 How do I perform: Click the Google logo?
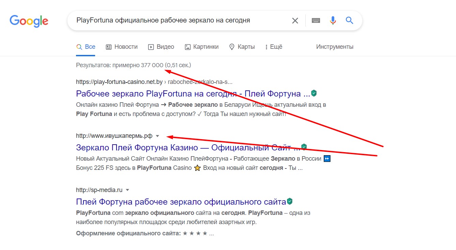point(29,21)
